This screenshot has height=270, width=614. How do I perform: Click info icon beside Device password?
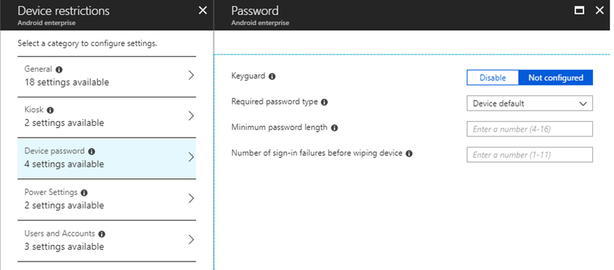pos(92,151)
